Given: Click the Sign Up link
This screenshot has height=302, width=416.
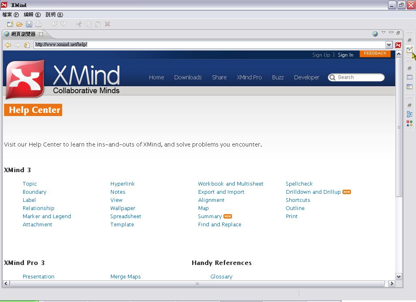Looking at the screenshot, I should 321,55.
